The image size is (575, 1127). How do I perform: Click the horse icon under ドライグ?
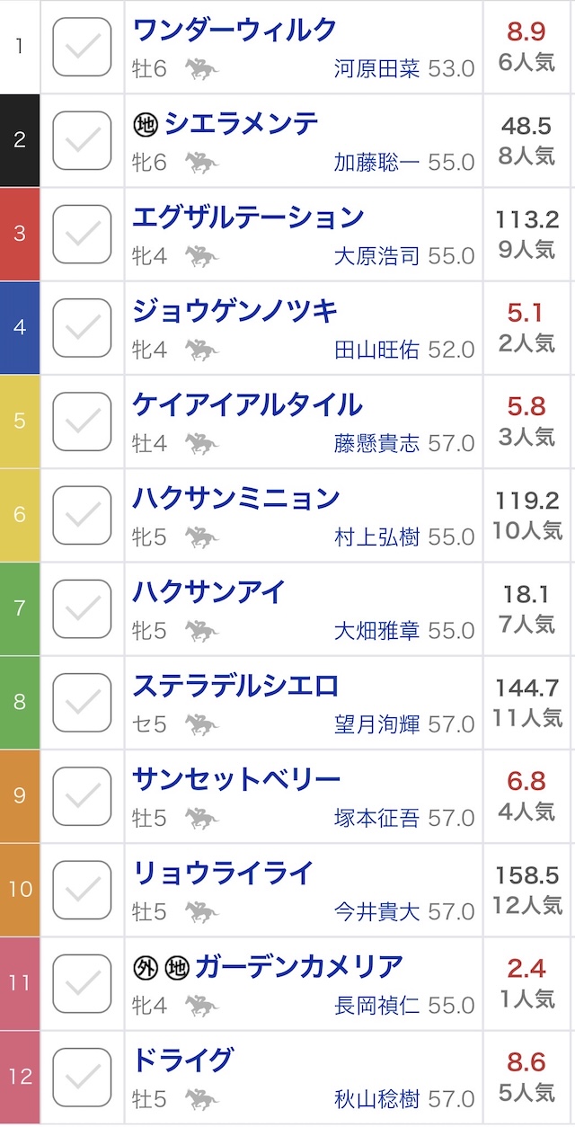click(202, 1098)
